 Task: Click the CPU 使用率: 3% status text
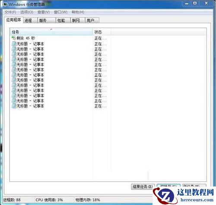[49, 200]
